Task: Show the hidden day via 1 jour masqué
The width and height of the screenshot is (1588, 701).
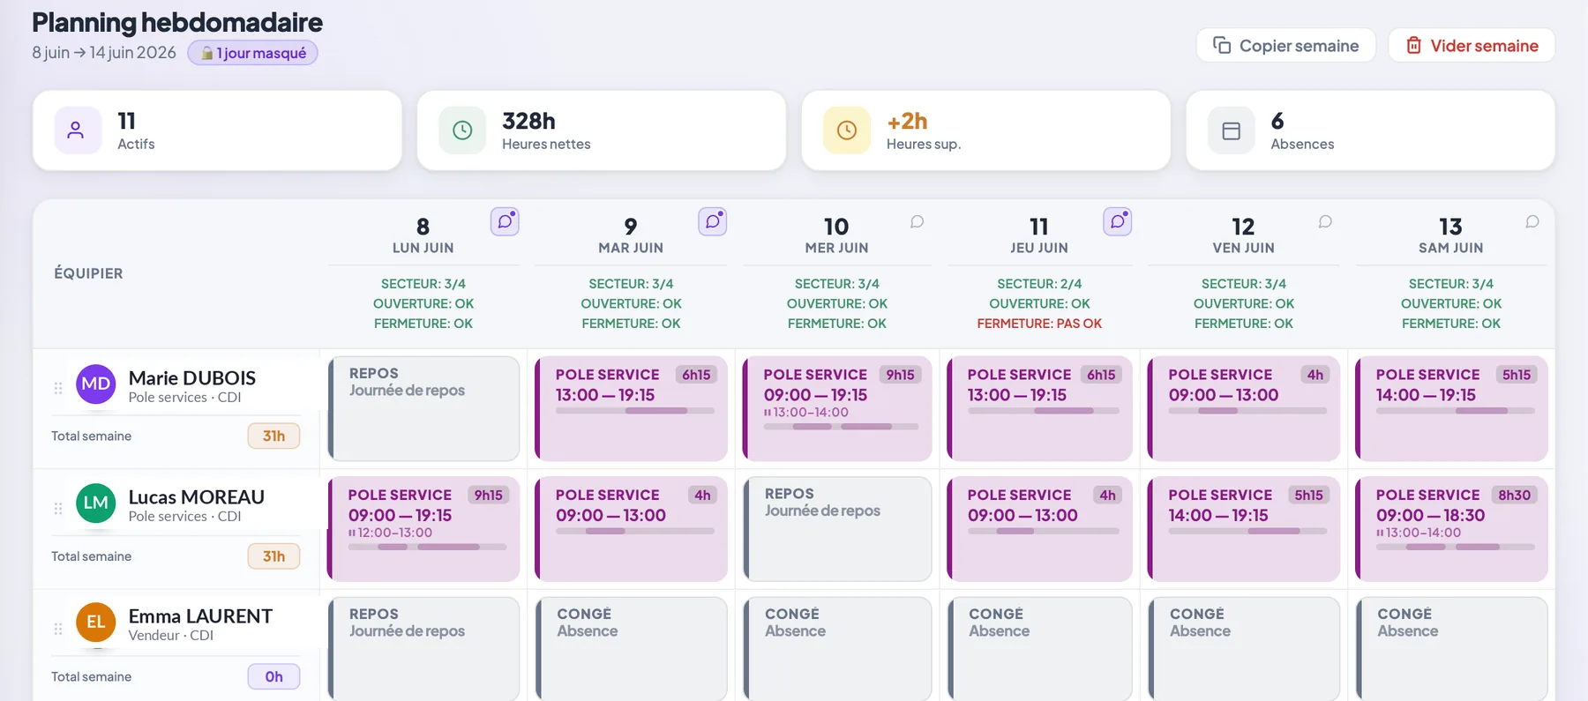Action: click(253, 53)
